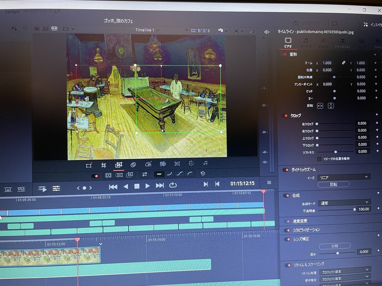
Task: Select ease in-and-out S-curve button
Action: (x=180, y=174)
